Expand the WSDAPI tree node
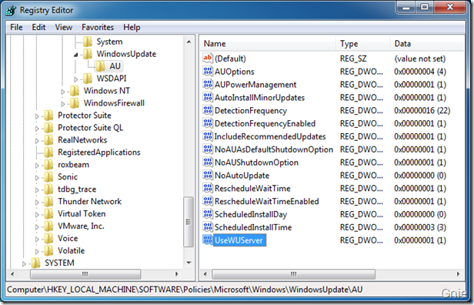 pos(76,79)
